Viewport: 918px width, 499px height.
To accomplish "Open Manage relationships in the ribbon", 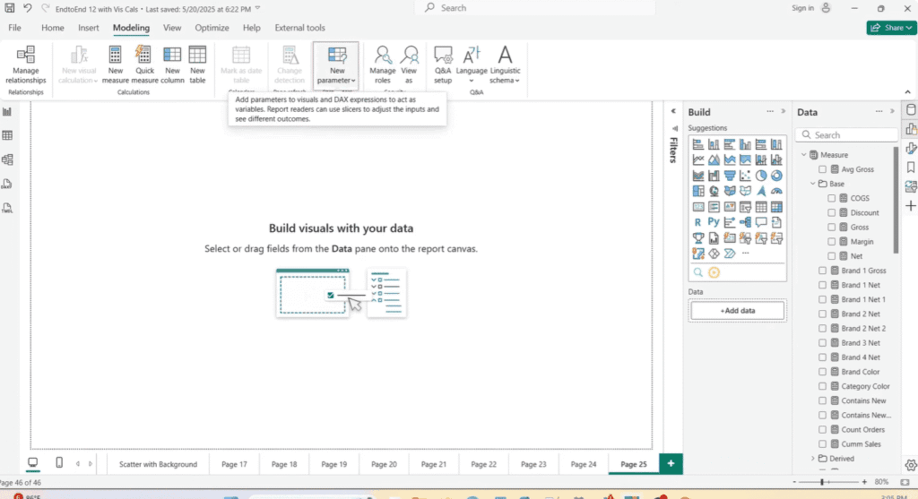I will pos(26,65).
